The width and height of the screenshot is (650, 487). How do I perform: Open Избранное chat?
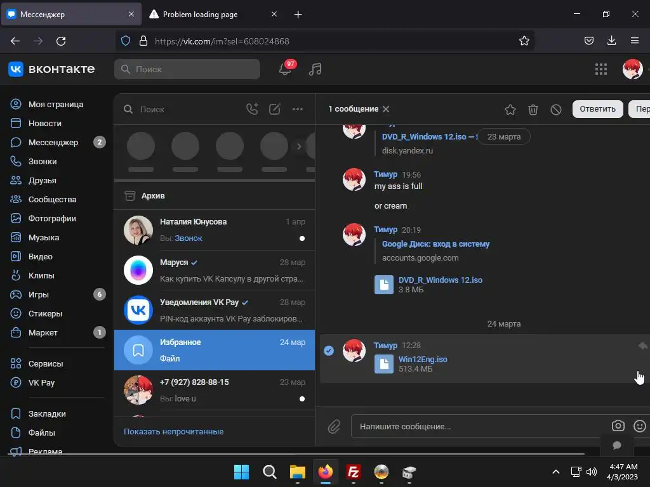[215, 350]
